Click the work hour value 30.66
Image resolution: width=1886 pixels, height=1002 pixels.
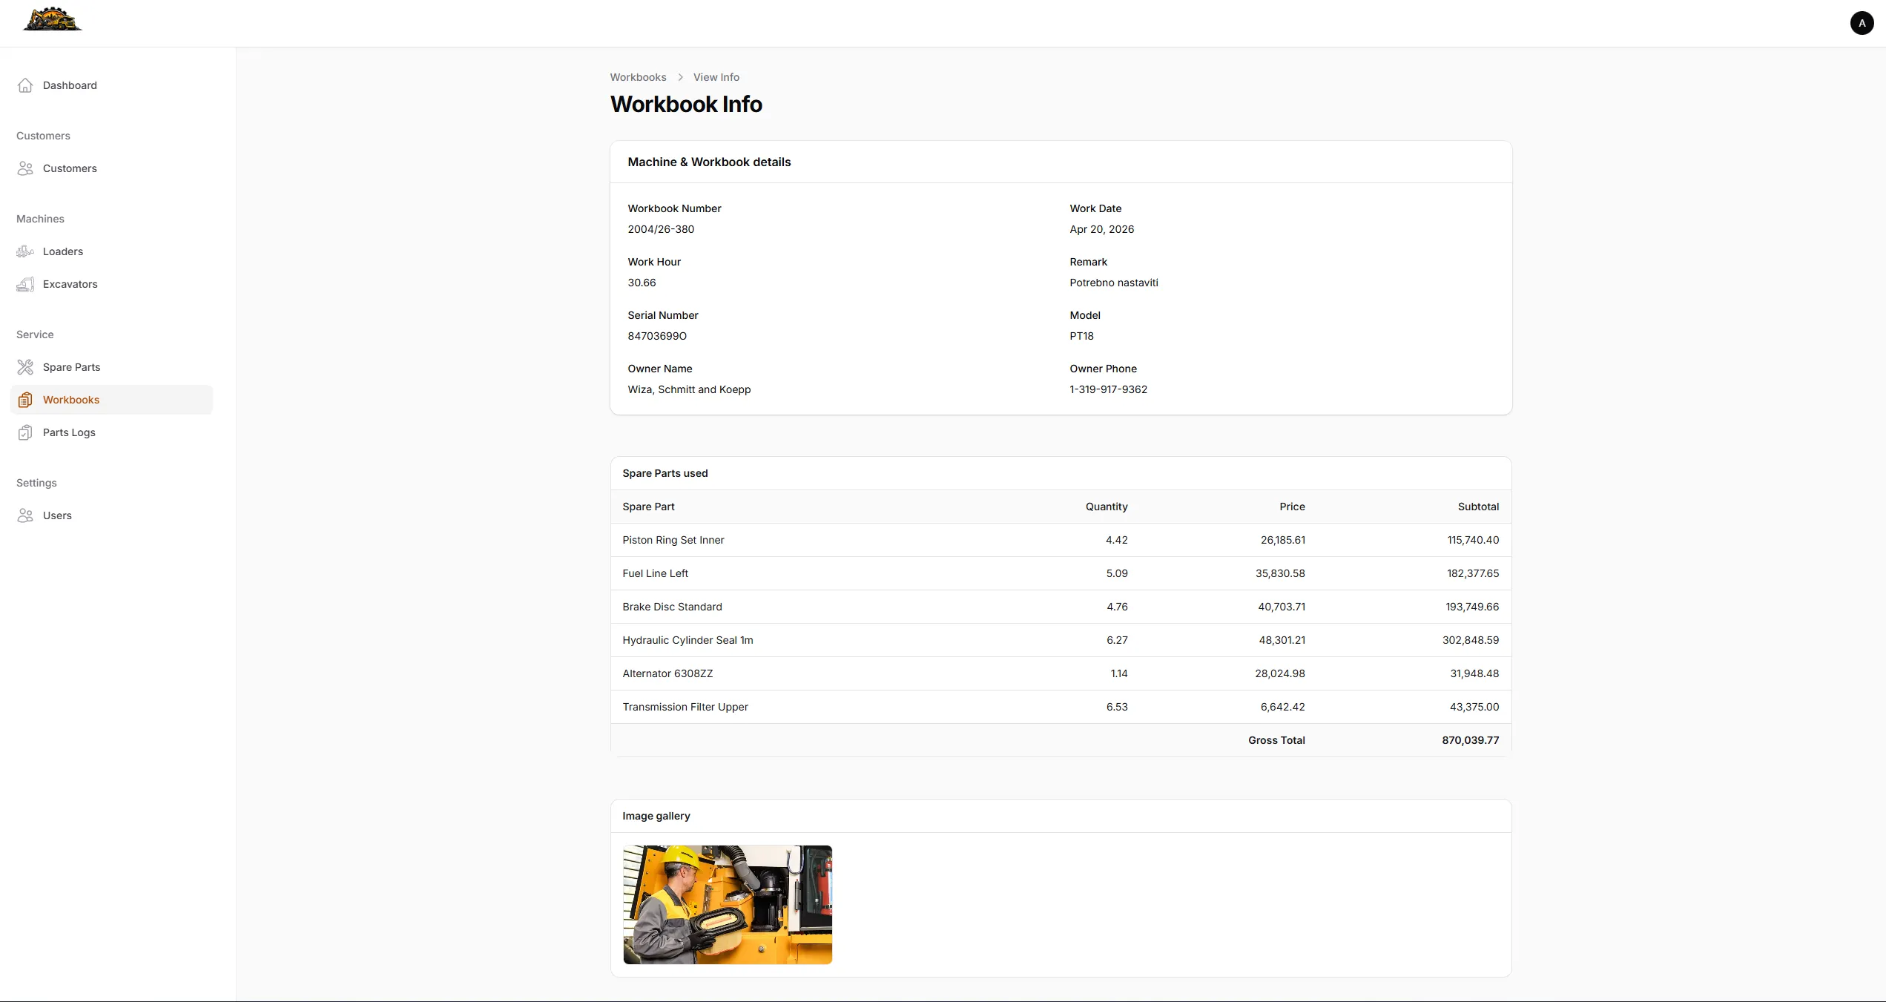point(642,283)
